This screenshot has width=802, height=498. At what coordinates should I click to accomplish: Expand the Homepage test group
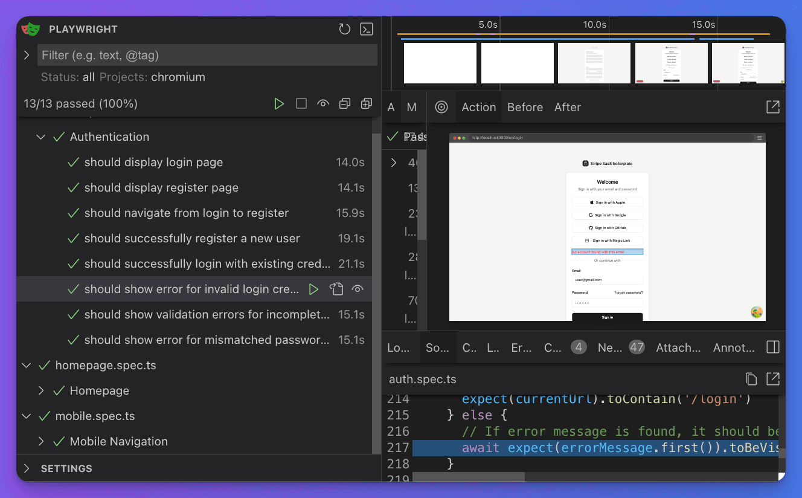coord(41,390)
